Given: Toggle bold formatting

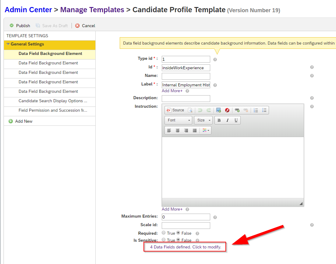Looking at the screenshot, I should pyautogui.click(x=219, y=120).
